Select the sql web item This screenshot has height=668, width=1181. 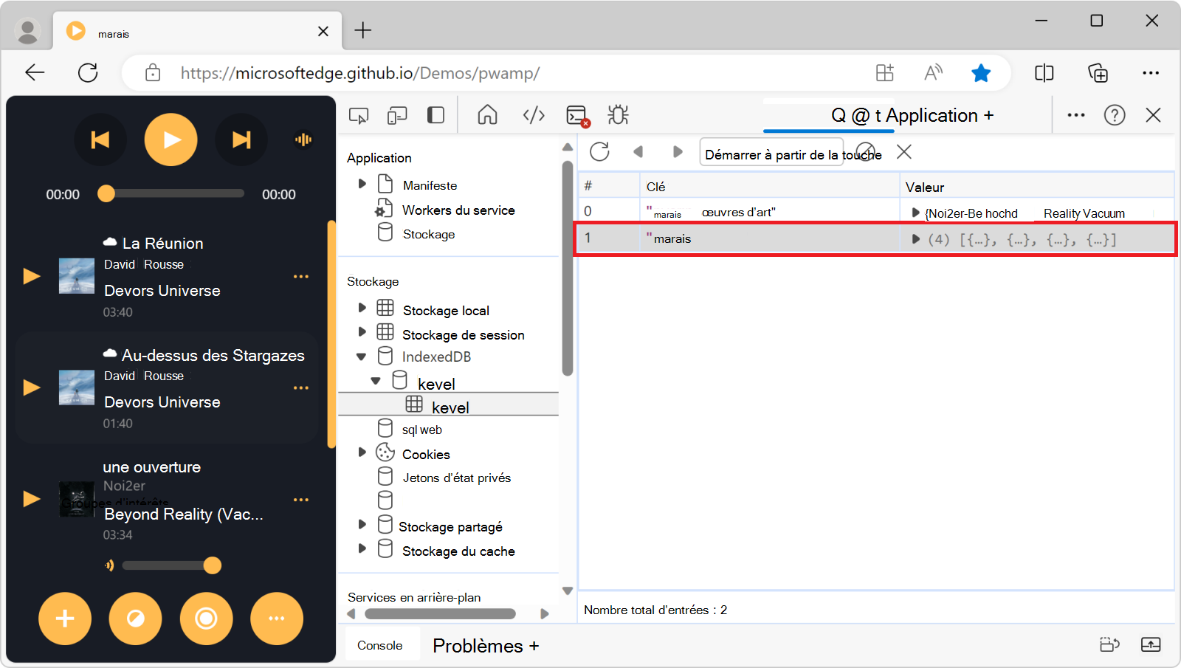421,430
